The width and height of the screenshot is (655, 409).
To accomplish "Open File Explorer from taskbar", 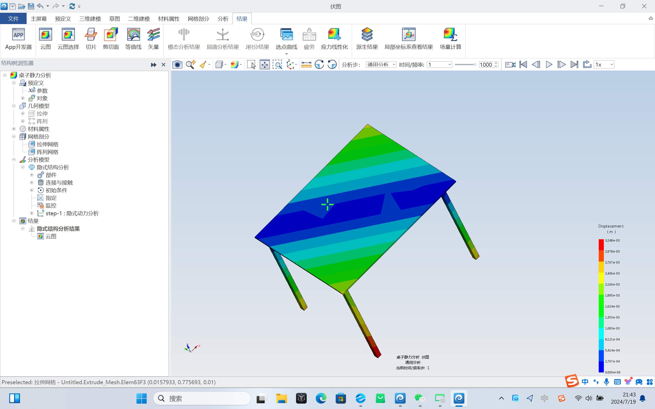I will coord(281,398).
